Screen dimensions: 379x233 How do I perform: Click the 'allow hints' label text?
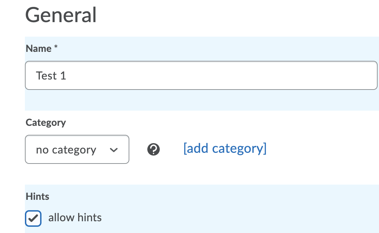[x=75, y=218]
